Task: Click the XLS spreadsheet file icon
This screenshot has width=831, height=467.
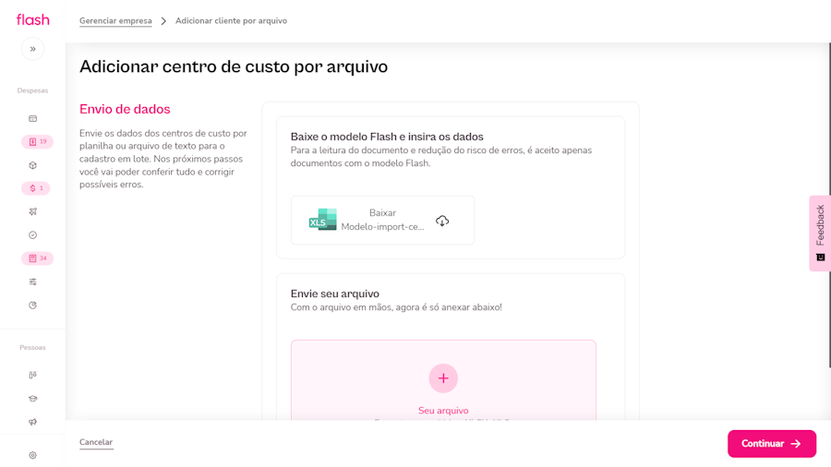Action: tap(323, 220)
